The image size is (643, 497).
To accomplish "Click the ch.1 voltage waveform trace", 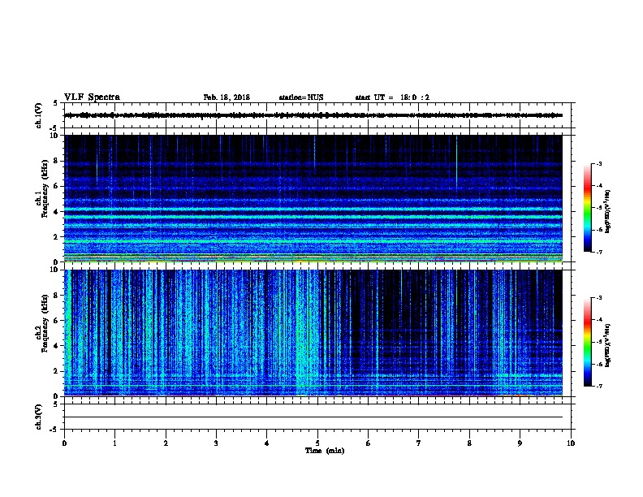I will 313,115.
